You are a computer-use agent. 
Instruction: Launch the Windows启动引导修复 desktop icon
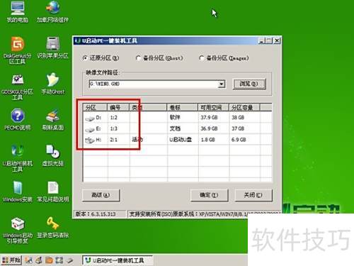[17, 231]
